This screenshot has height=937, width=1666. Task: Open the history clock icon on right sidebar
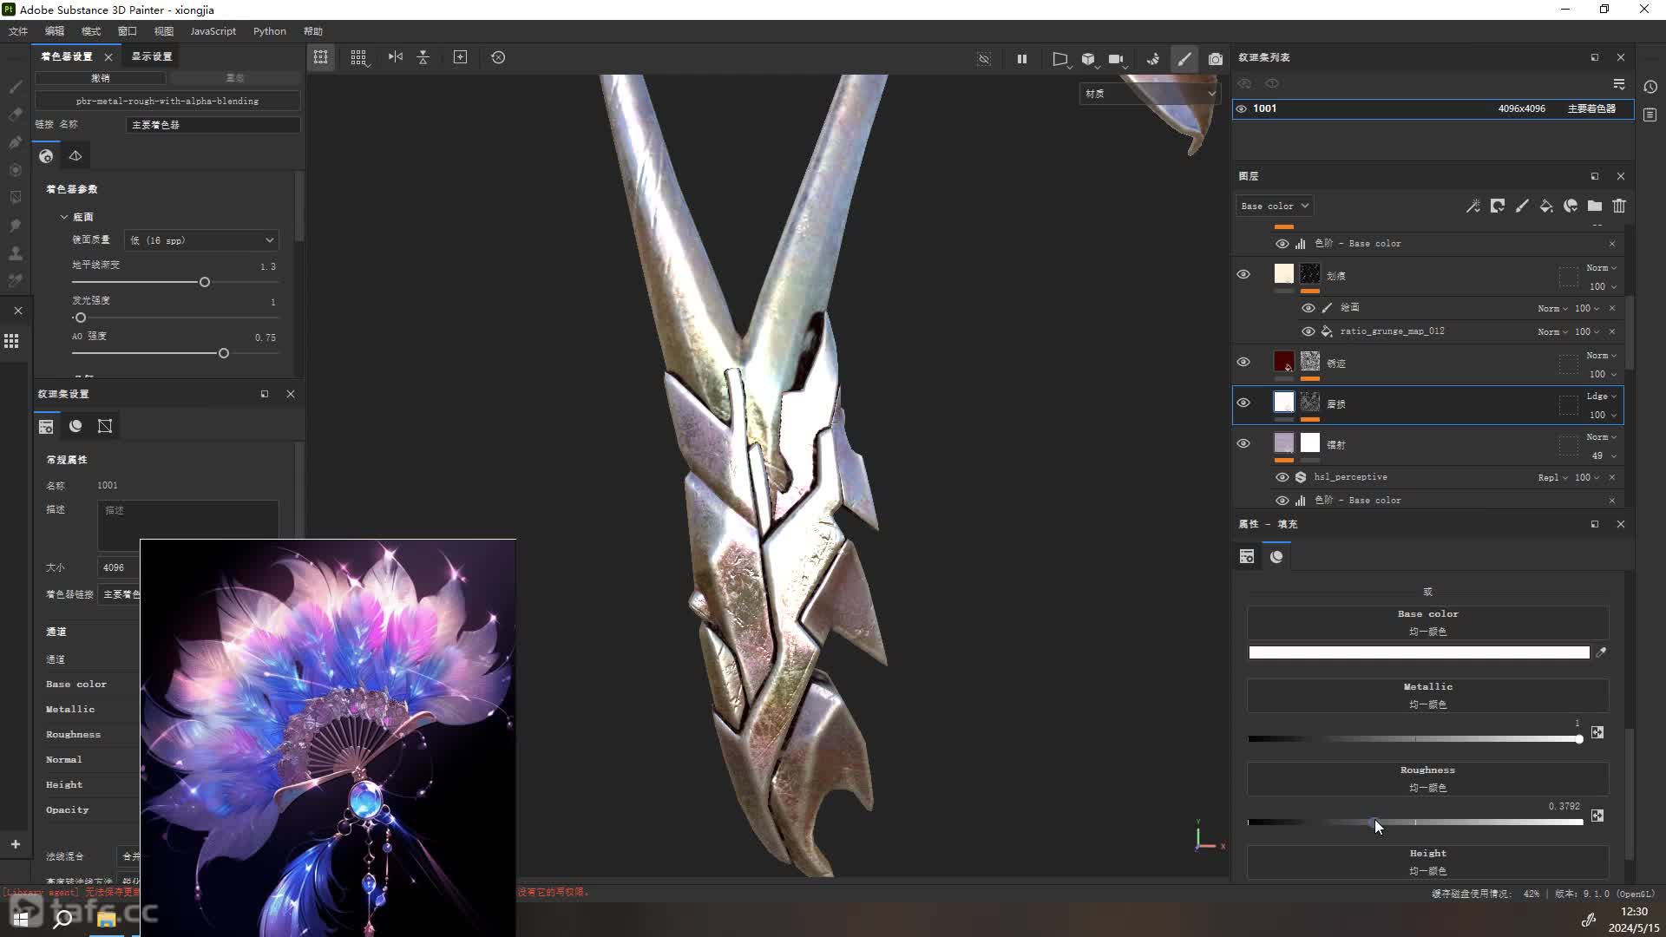pyautogui.click(x=1650, y=87)
